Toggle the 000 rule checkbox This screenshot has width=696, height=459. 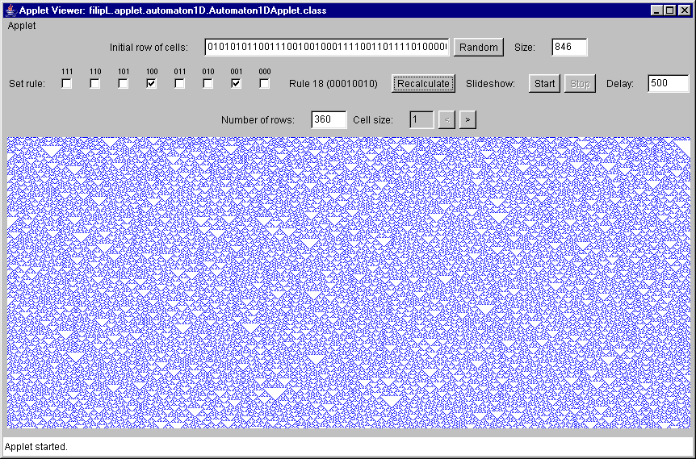pyautogui.click(x=265, y=83)
